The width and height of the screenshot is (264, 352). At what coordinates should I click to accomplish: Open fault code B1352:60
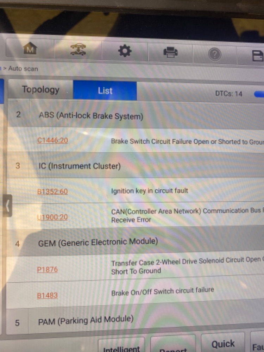tap(52, 191)
